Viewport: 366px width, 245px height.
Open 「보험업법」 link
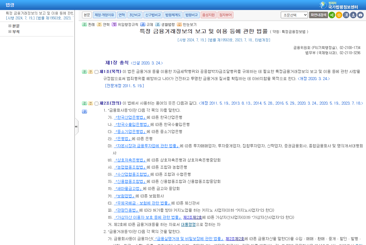point(125,196)
